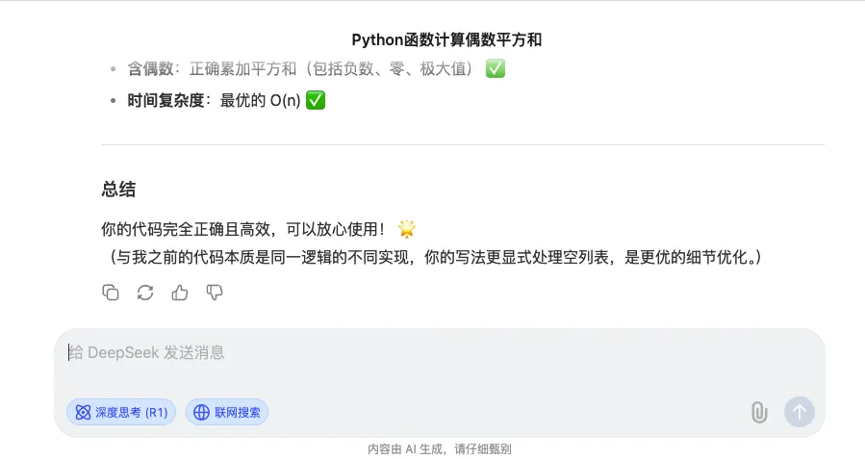Click the chat title Python函数计算偶数平方和

click(446, 39)
